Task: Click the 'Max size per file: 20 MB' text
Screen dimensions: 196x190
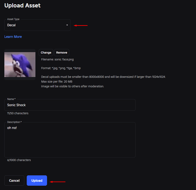Action: (57, 81)
